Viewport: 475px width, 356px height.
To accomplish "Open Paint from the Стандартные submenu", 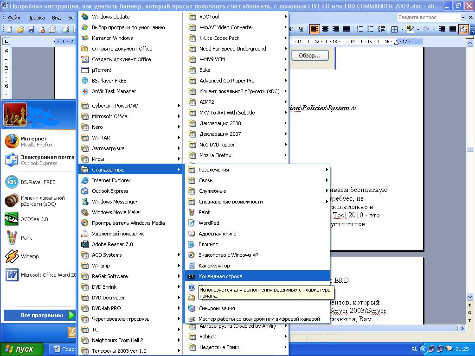I will coord(257,212).
